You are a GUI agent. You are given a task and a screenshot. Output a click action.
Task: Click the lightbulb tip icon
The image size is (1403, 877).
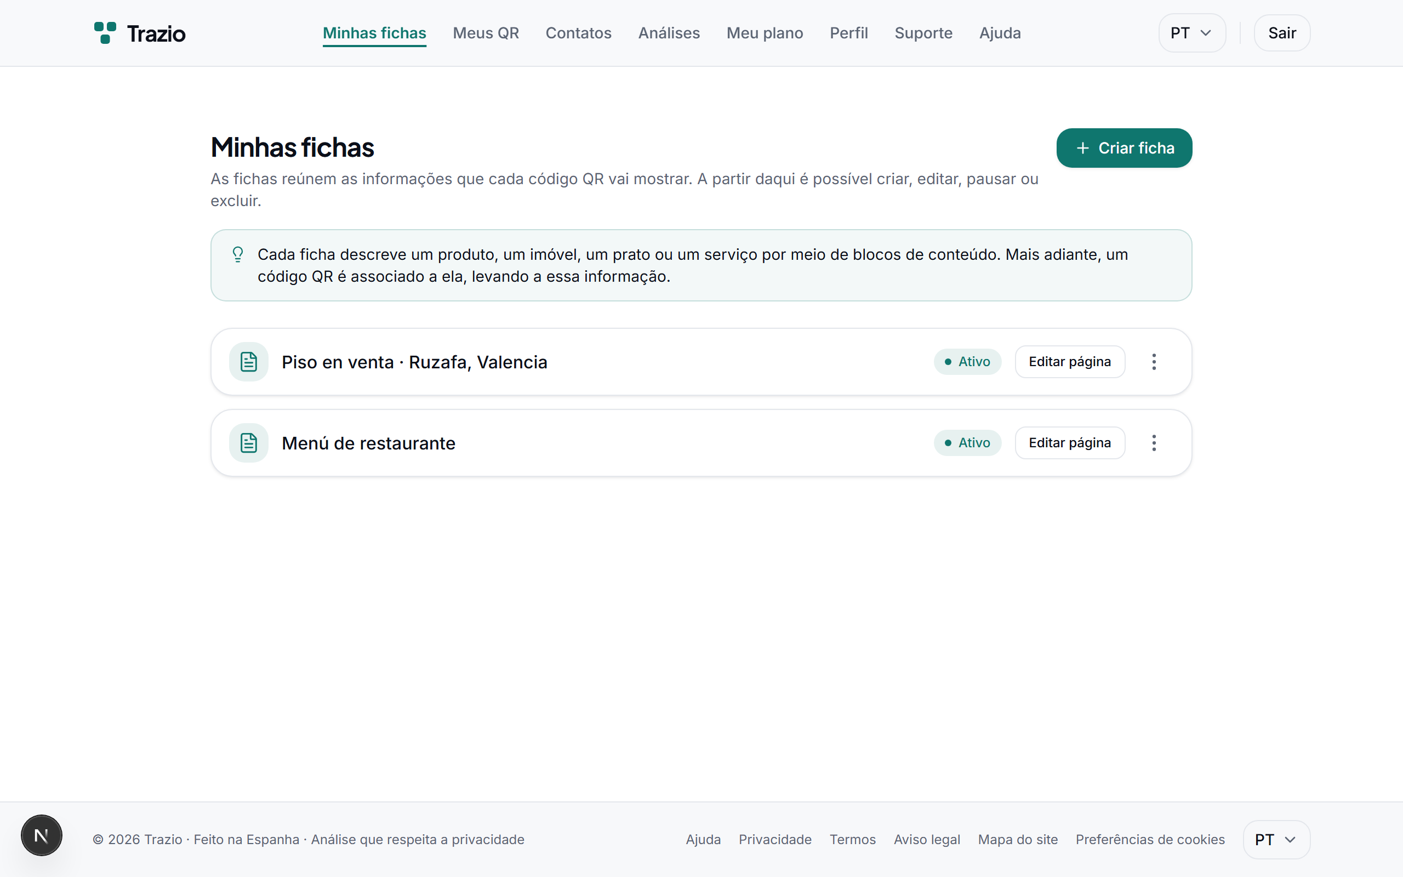(x=238, y=255)
